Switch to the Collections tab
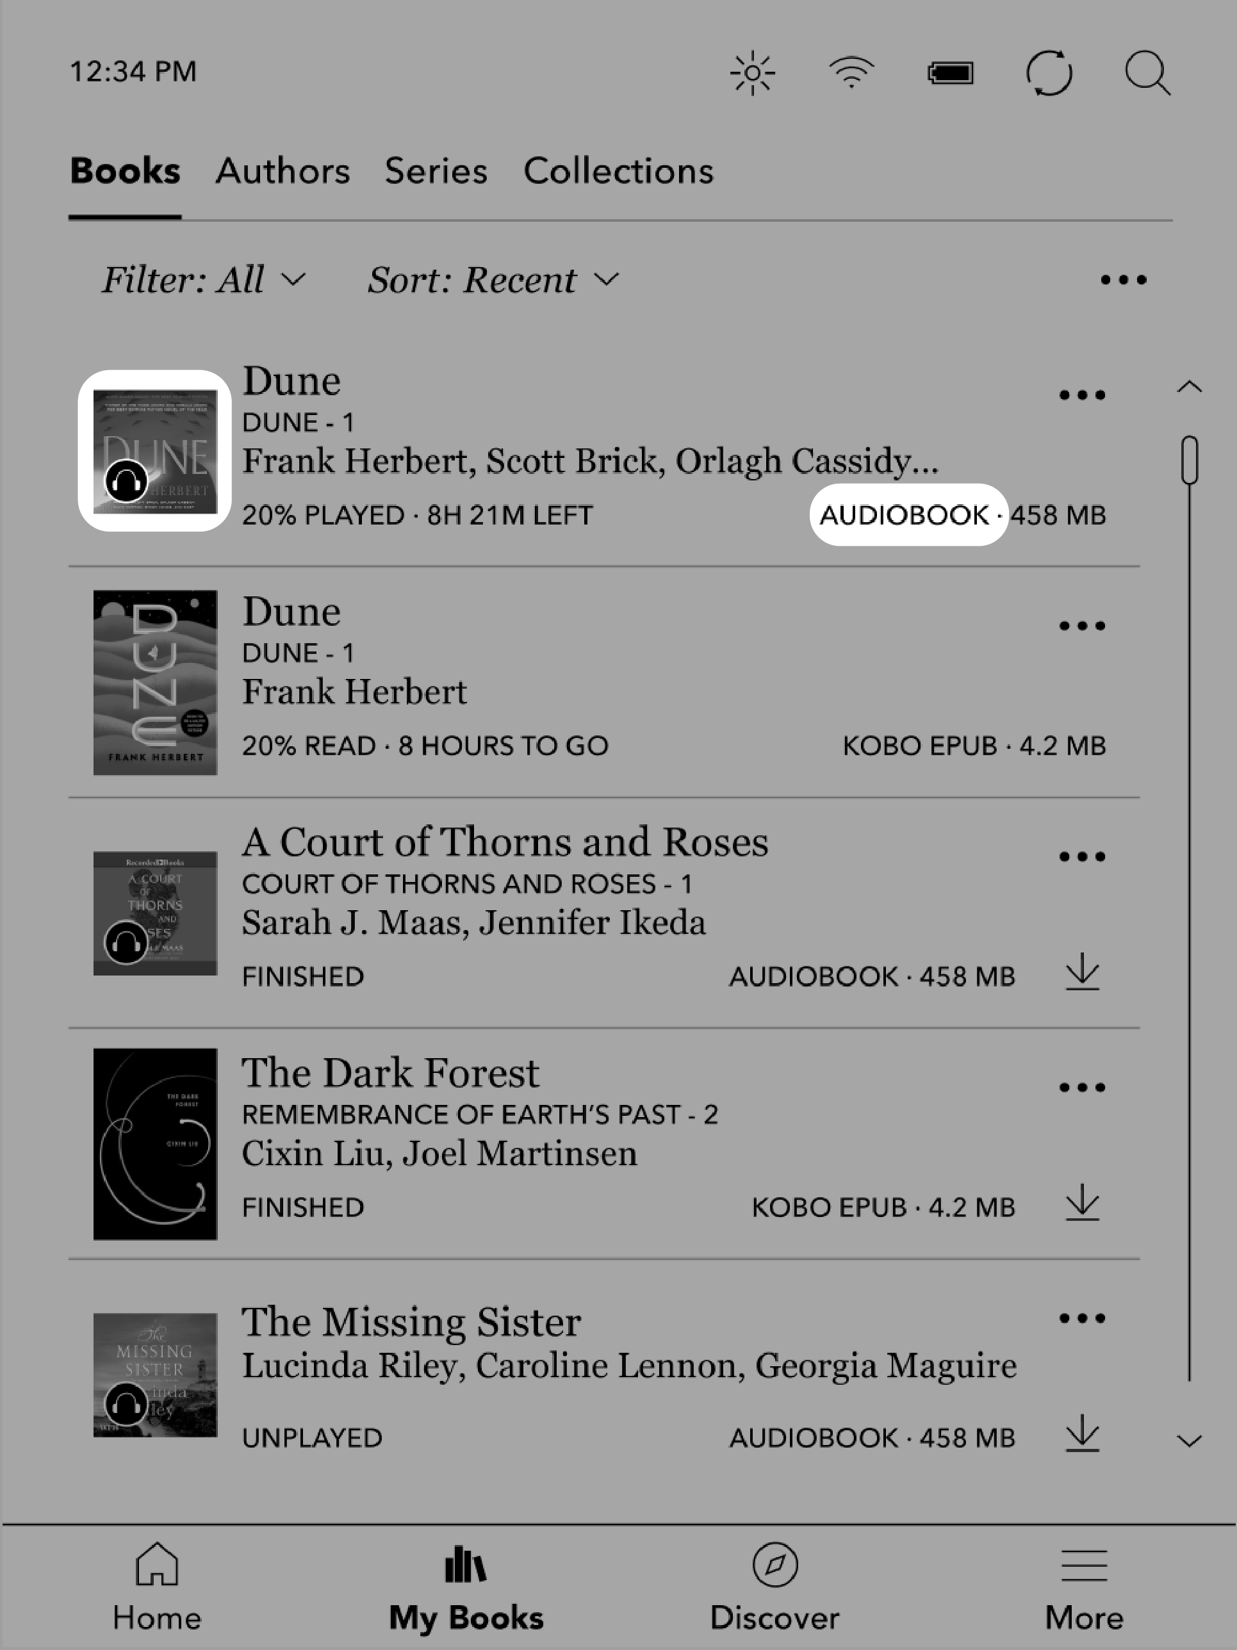The width and height of the screenshot is (1237, 1650). pyautogui.click(x=619, y=170)
